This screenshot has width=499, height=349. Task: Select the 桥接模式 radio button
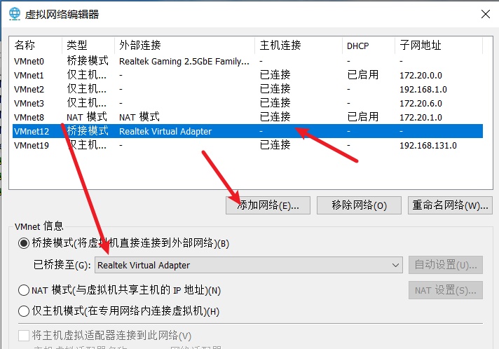pyautogui.click(x=24, y=244)
